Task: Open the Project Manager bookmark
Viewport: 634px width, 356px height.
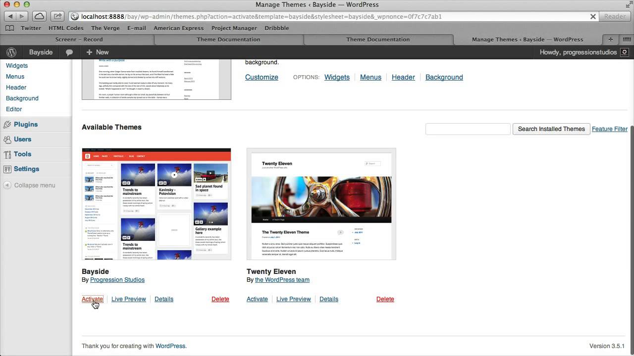Action: click(x=234, y=28)
